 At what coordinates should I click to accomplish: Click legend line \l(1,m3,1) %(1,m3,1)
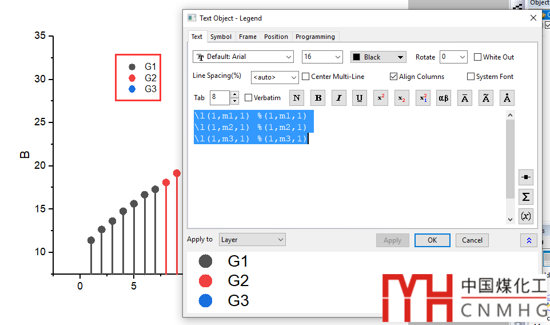point(250,138)
